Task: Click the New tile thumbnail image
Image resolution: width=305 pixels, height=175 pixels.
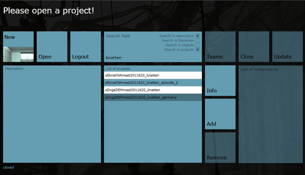Action: click(x=18, y=54)
